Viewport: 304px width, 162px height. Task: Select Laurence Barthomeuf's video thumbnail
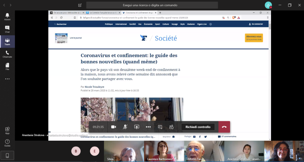pos(164,151)
